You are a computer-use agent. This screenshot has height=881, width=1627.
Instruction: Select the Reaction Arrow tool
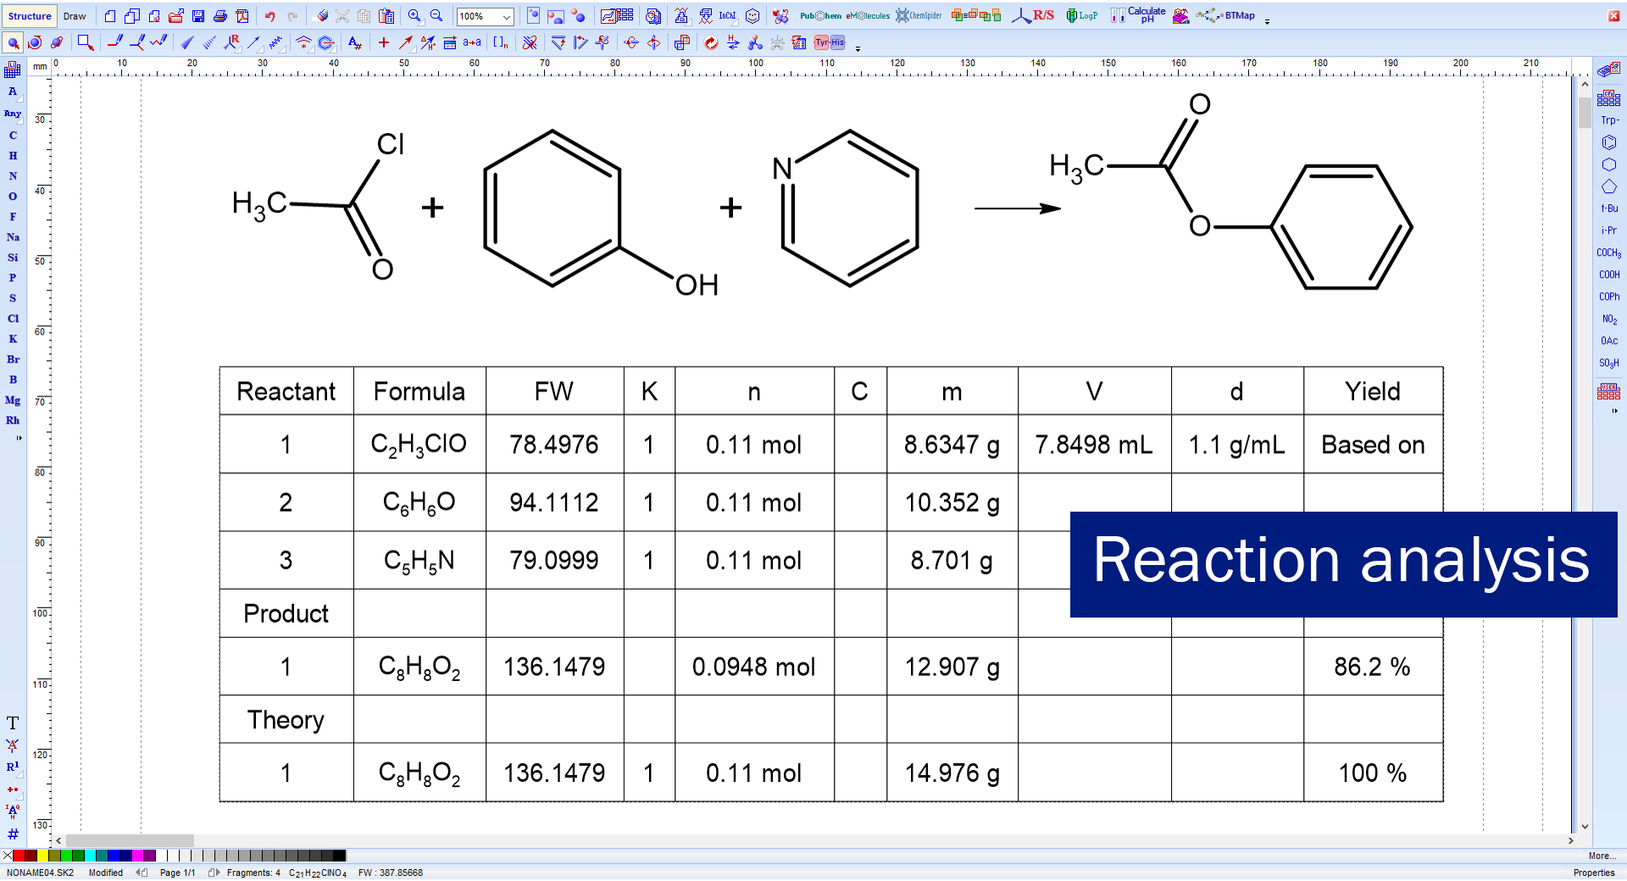[x=406, y=42]
